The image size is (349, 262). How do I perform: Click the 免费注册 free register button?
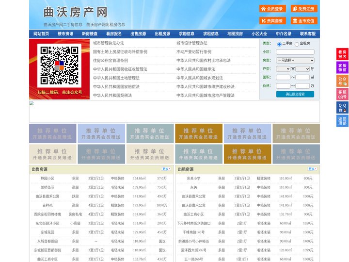(x=304, y=9)
